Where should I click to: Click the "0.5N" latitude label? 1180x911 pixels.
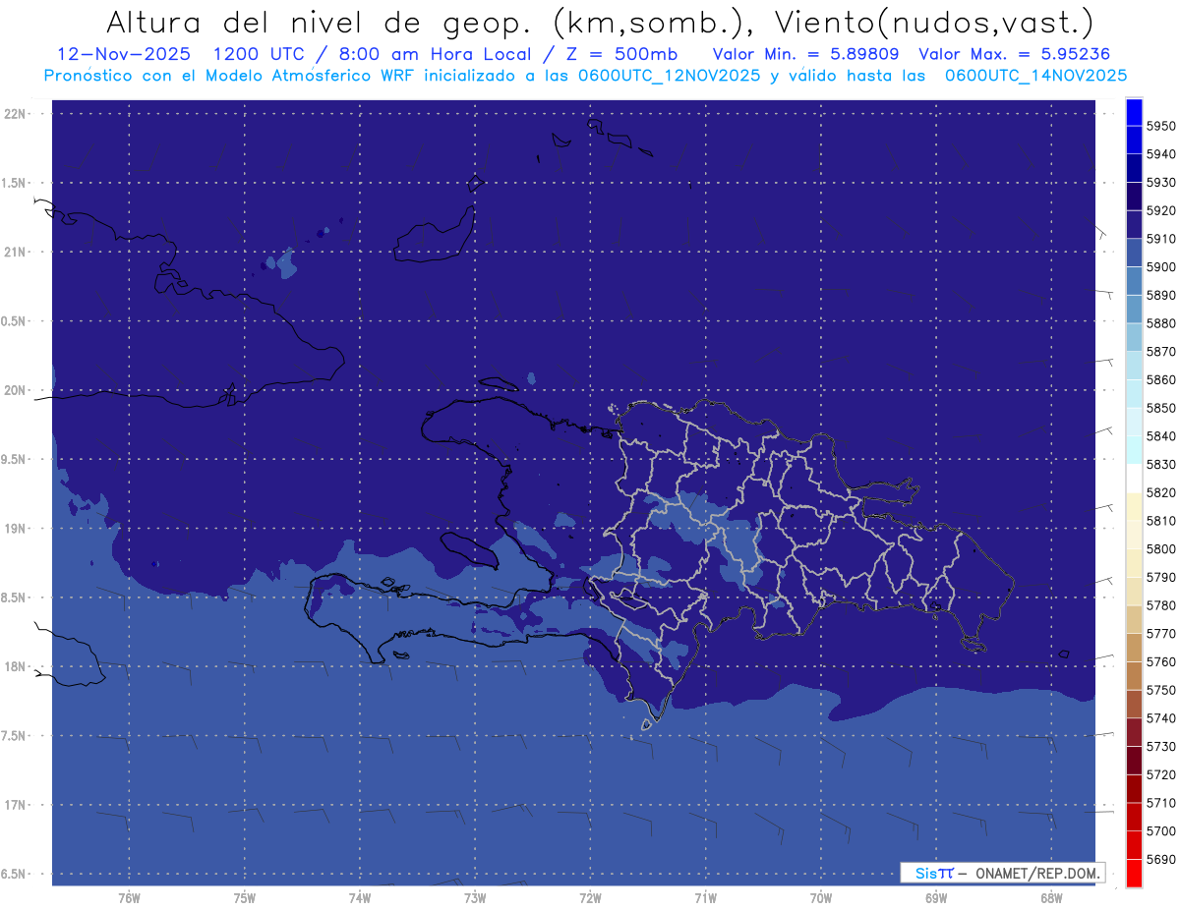click(14, 321)
